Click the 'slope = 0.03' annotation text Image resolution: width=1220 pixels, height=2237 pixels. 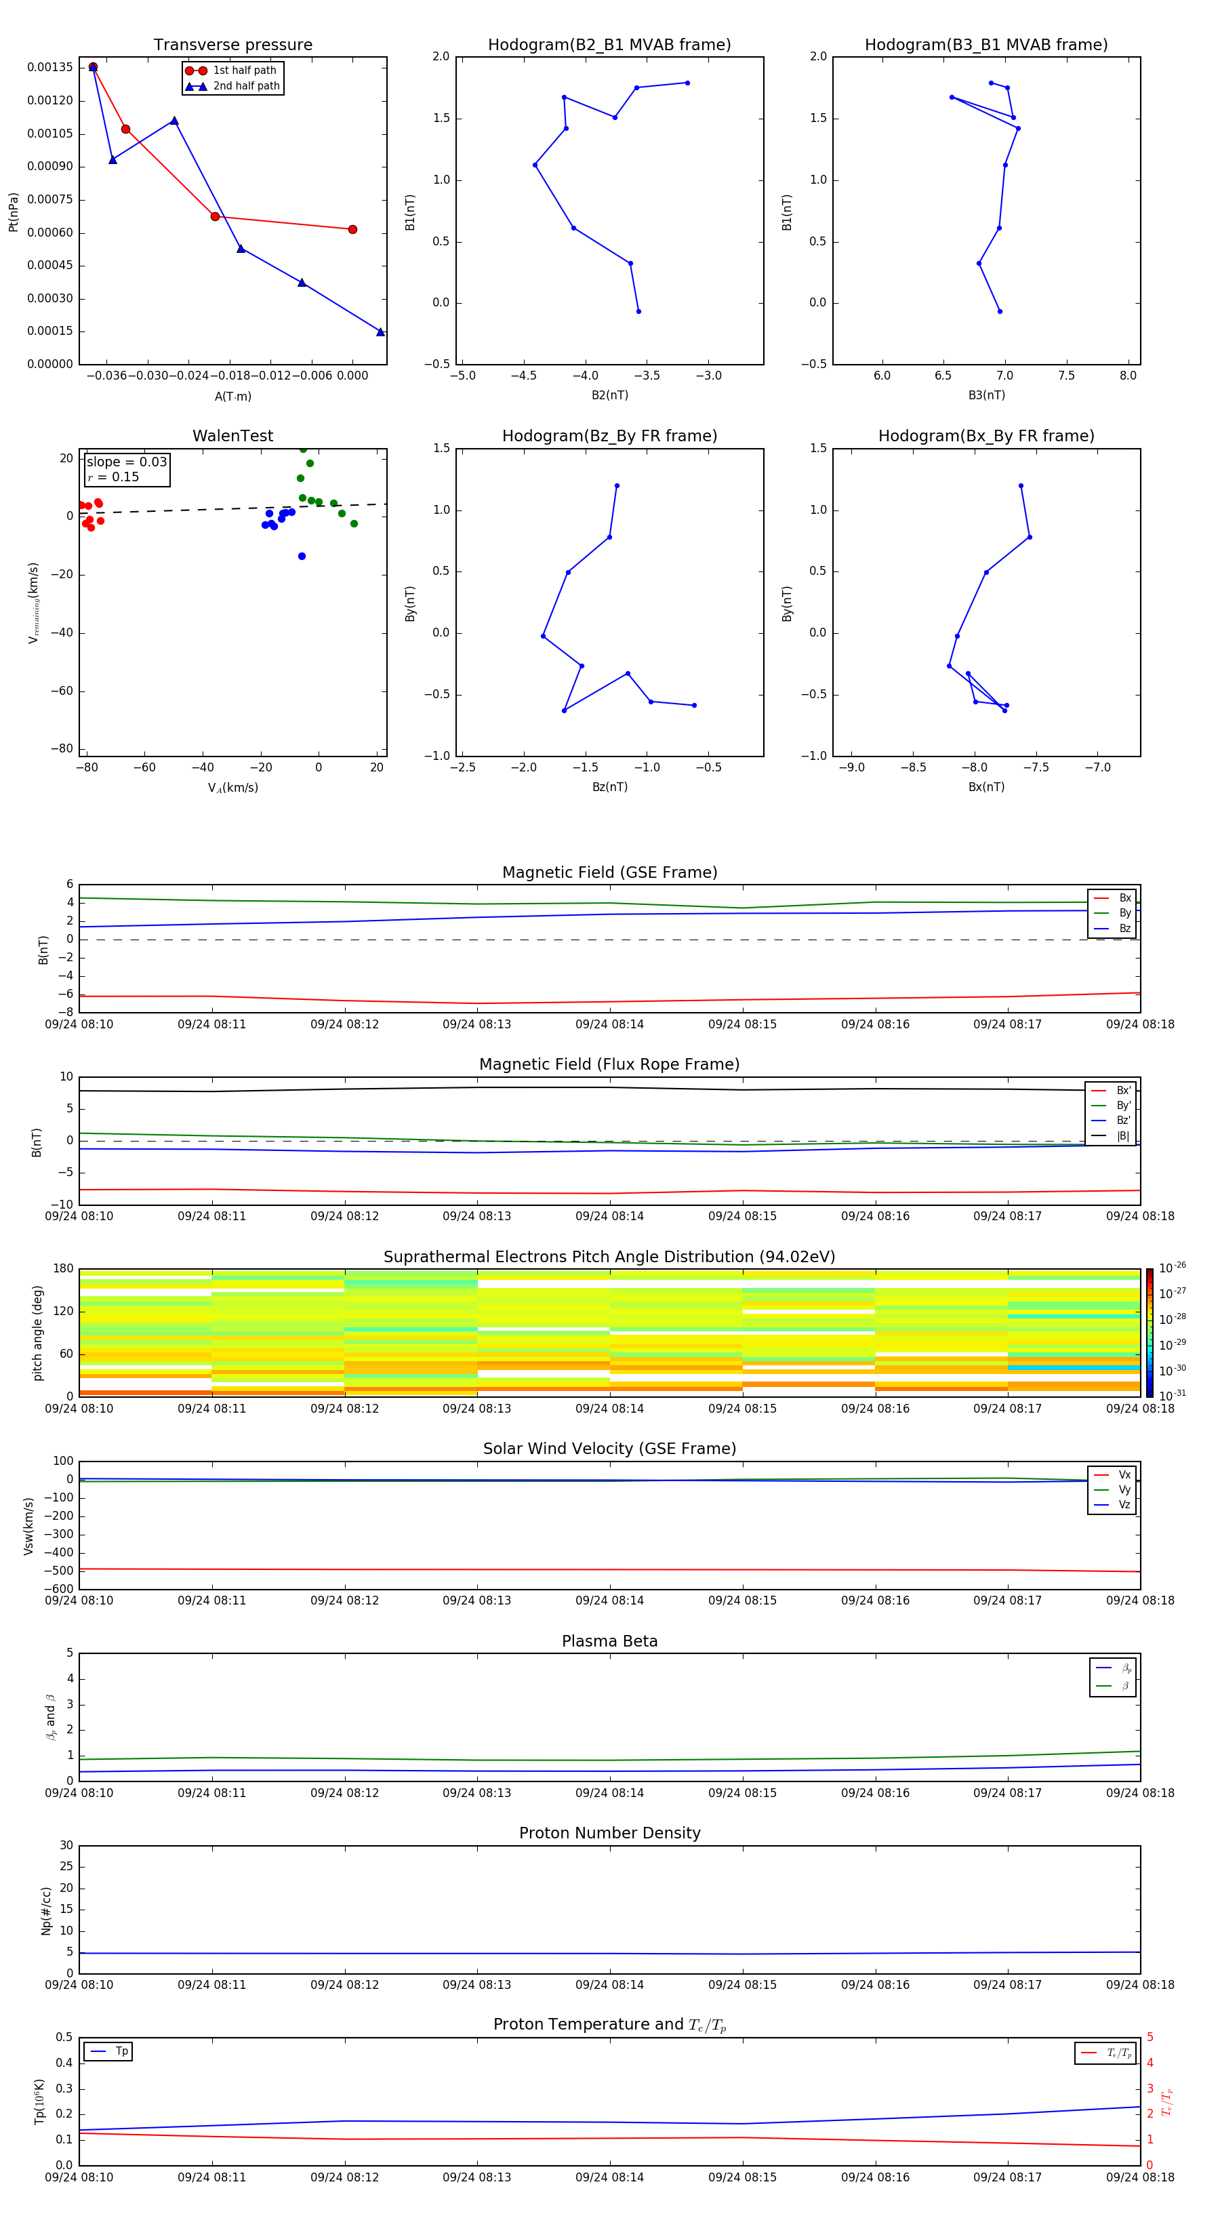(127, 462)
